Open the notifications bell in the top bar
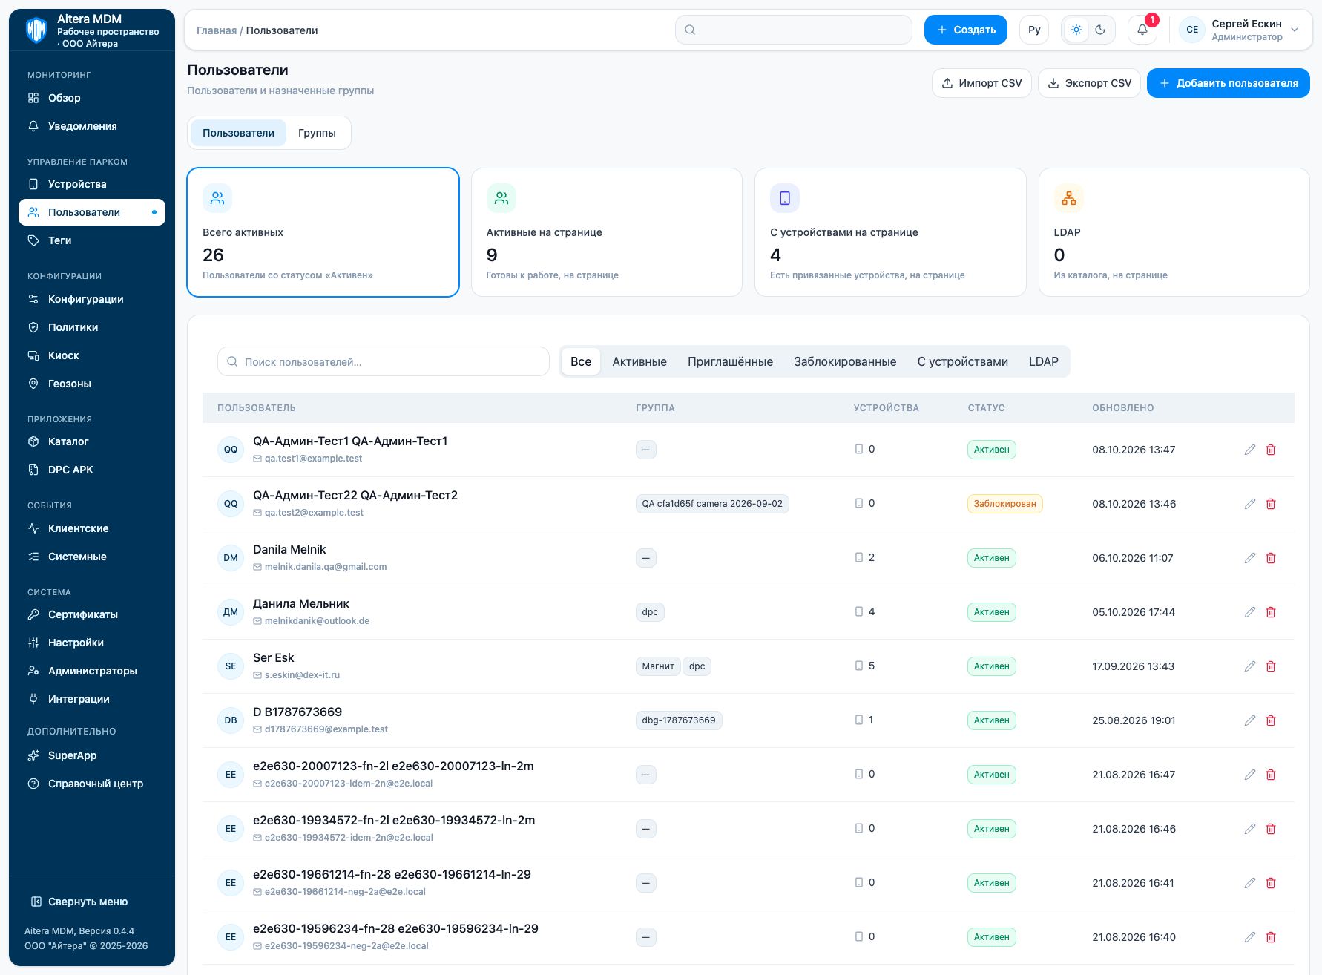 [x=1142, y=30]
